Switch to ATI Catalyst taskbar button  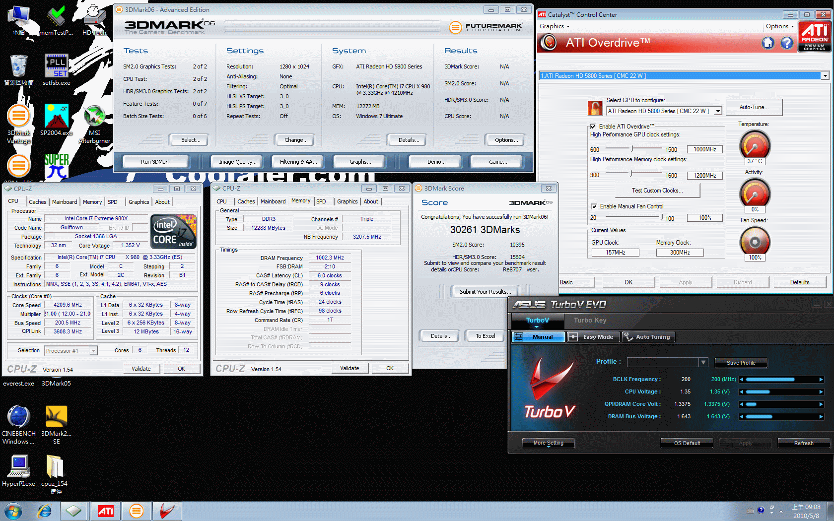[105, 511]
